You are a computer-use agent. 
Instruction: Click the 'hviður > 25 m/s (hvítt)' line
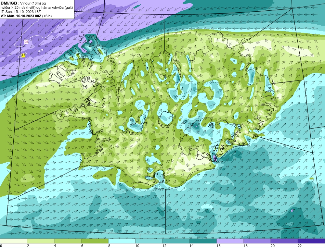pyautogui.click(x=19, y=8)
